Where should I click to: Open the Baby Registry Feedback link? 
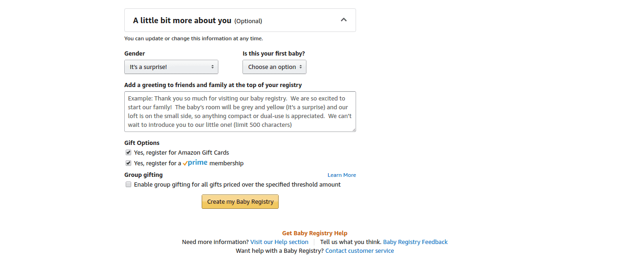(x=415, y=242)
